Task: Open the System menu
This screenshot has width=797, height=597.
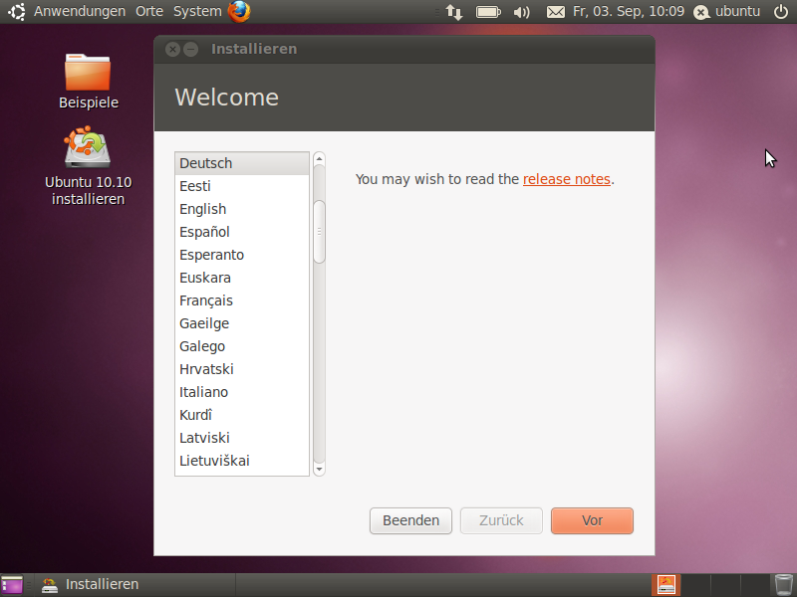Action: pos(197,12)
